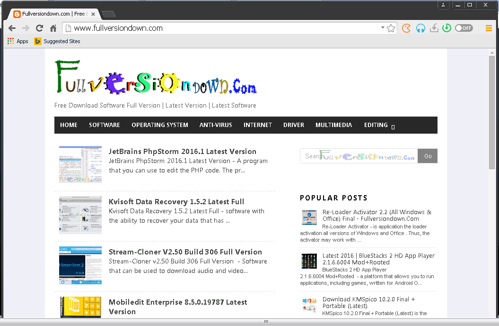
Task: Click the vertical scrollbar thumb
Action: (492, 112)
